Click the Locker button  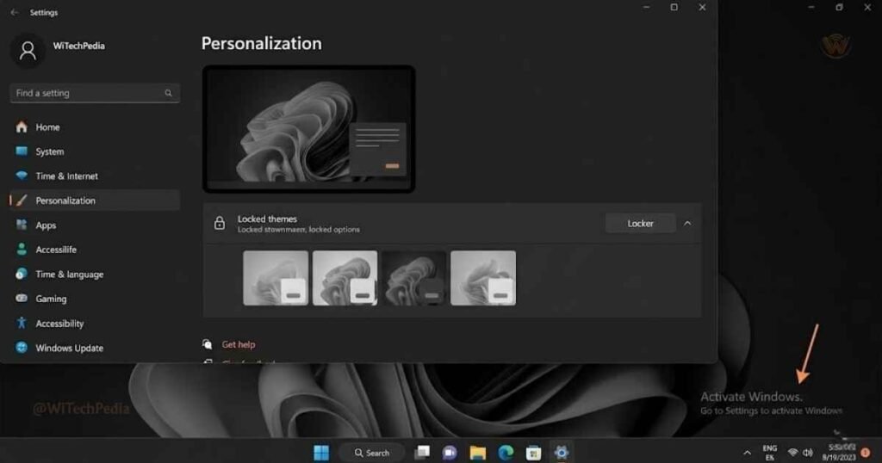[640, 223]
